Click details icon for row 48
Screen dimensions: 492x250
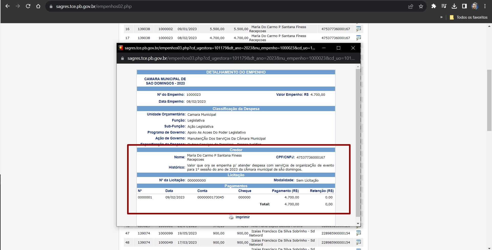tap(358, 242)
